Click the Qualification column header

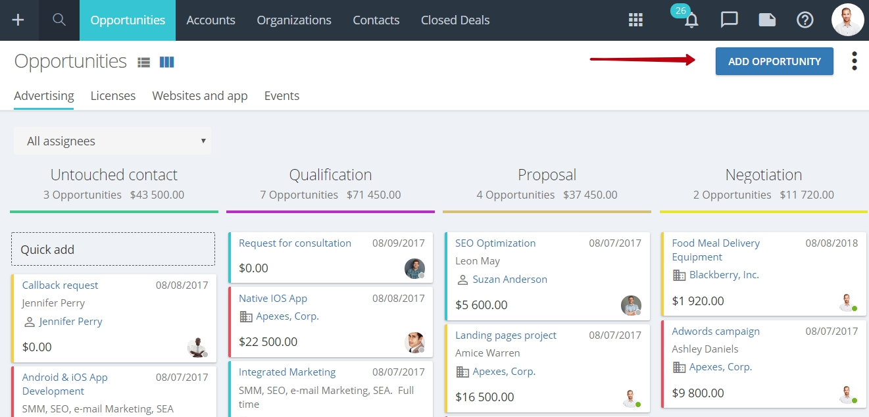(x=330, y=175)
